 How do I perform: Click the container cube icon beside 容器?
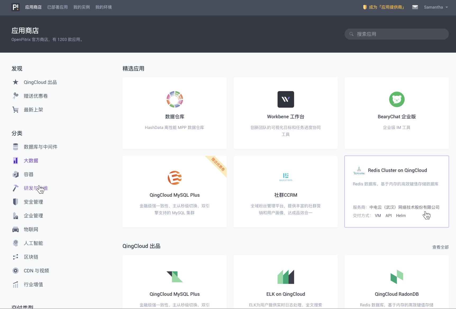pos(16,174)
